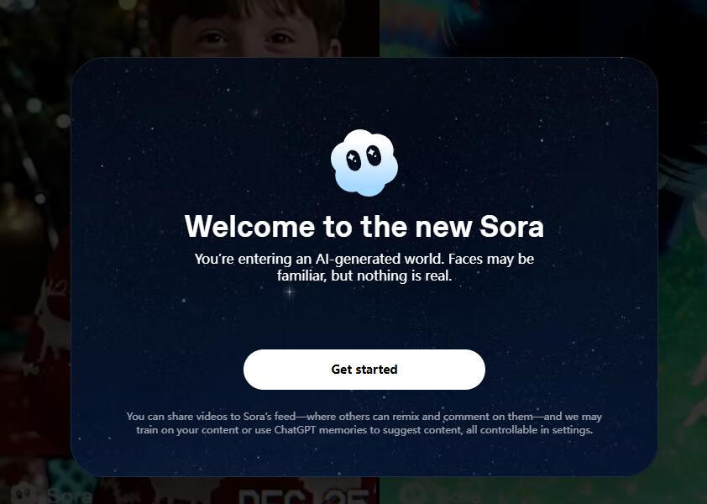Click "ChatGPT memories" in the disclaimer
The width and height of the screenshot is (707, 504).
(321, 429)
